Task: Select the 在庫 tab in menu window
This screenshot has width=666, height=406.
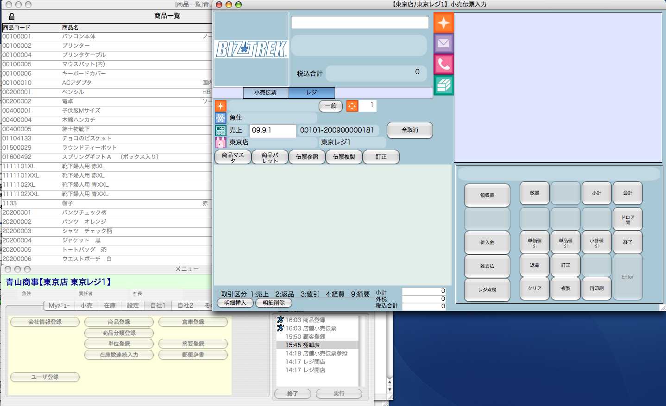Action: point(110,305)
